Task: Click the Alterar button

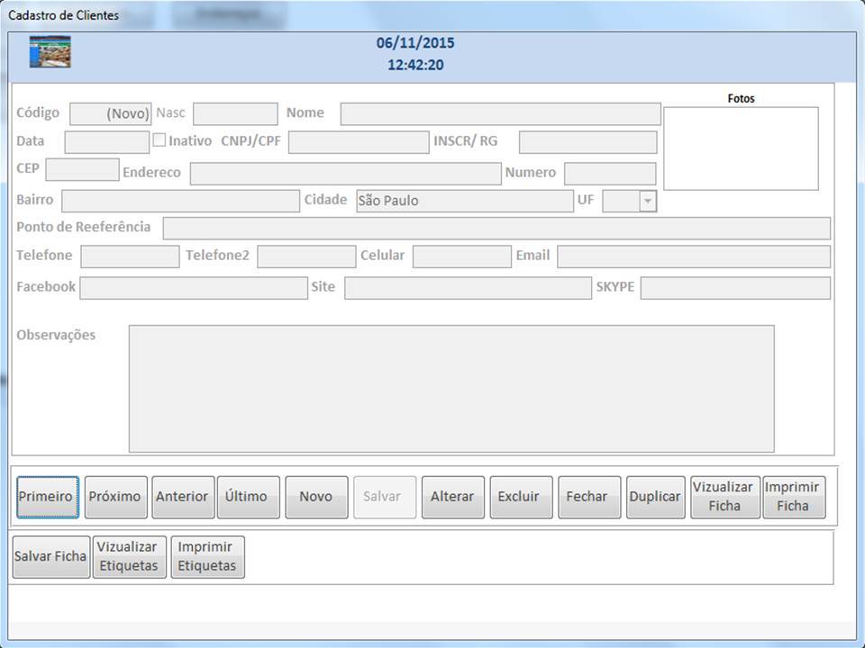Action: pyautogui.click(x=452, y=497)
